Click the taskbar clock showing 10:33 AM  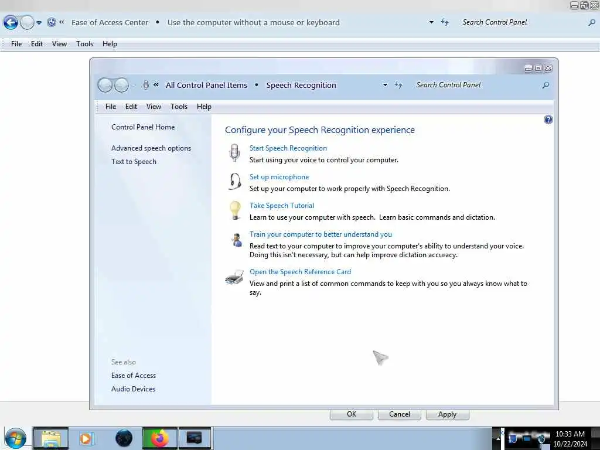point(570,438)
